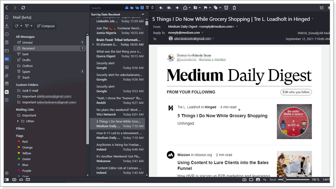336x189 pixels.
Task: Toggle images with the image icon in status bar
Action: 258,179
